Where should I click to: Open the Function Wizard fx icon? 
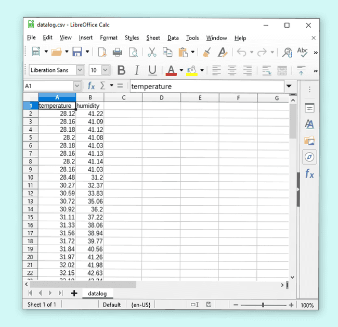(x=91, y=86)
